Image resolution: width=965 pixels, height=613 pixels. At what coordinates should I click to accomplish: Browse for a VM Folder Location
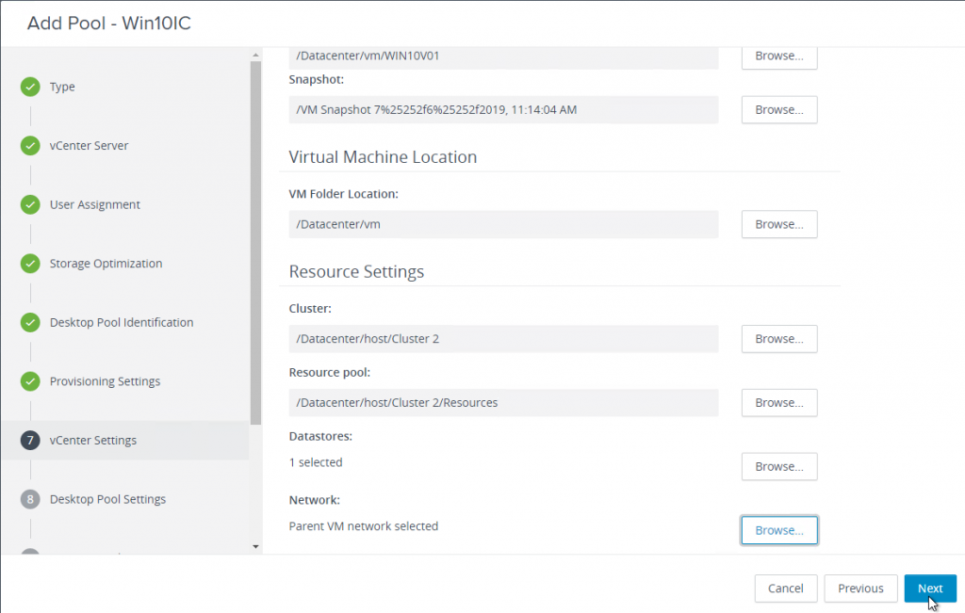(778, 224)
